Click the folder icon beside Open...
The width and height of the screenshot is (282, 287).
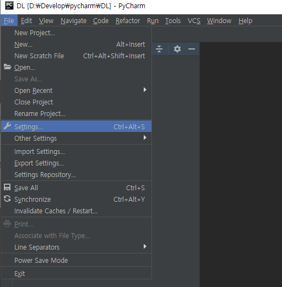[x=7, y=67]
